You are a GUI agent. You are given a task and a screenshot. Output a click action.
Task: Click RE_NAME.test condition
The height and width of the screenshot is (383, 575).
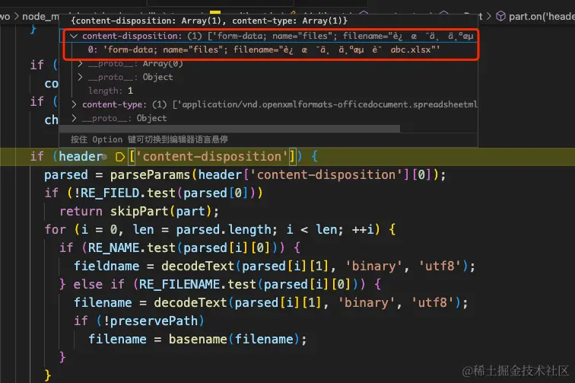pyautogui.click(x=132, y=248)
